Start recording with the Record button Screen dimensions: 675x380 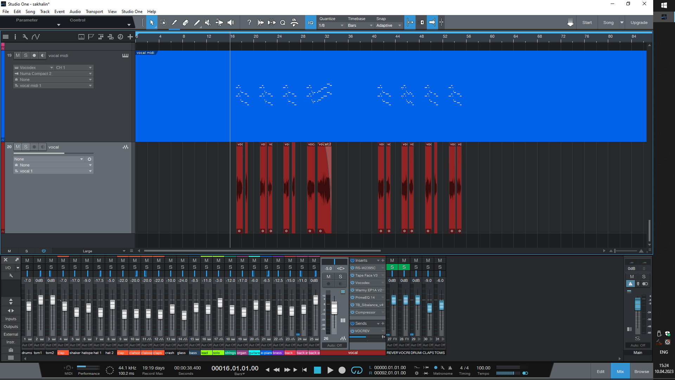tap(342, 370)
